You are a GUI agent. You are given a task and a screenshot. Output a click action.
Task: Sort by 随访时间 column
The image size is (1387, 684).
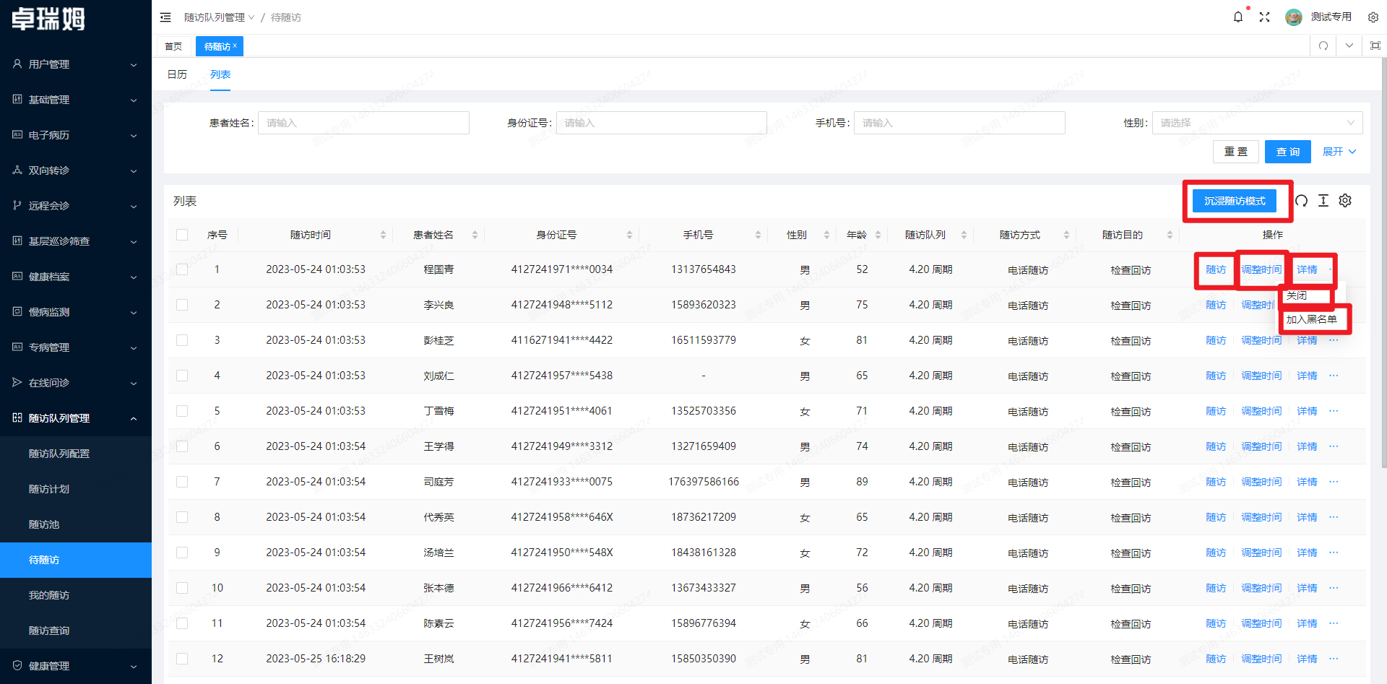[x=383, y=235]
